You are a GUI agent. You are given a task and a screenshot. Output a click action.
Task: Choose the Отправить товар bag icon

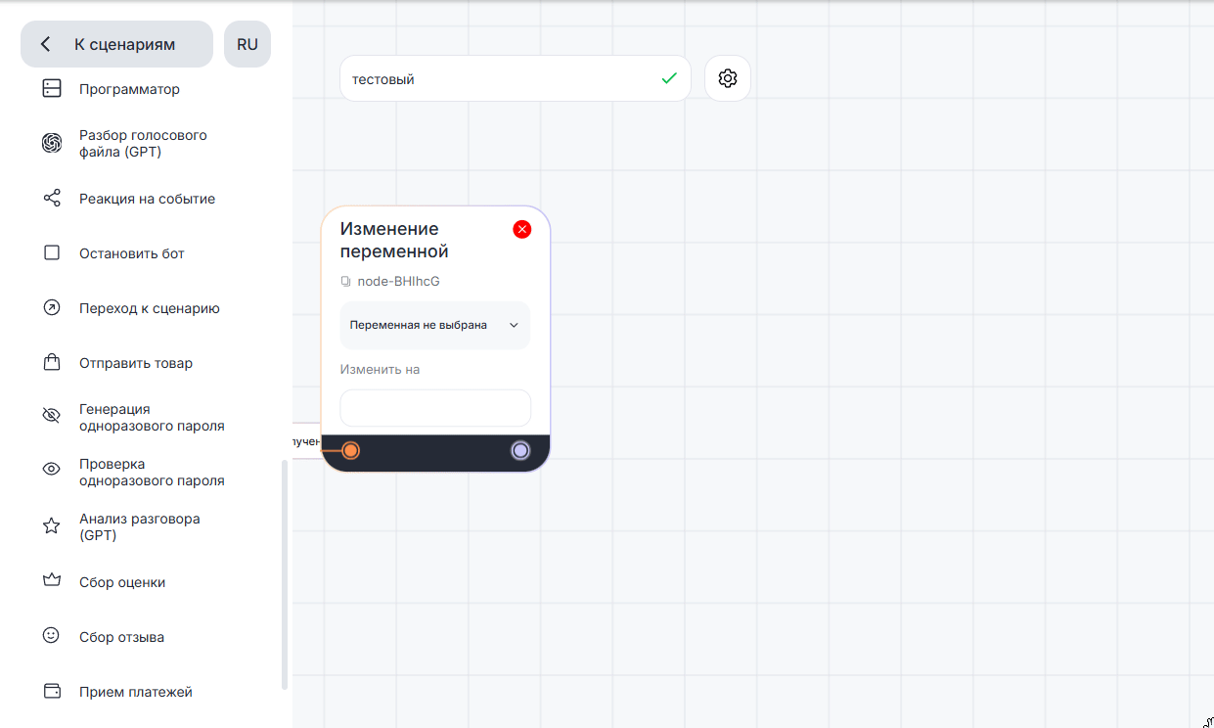(x=52, y=363)
